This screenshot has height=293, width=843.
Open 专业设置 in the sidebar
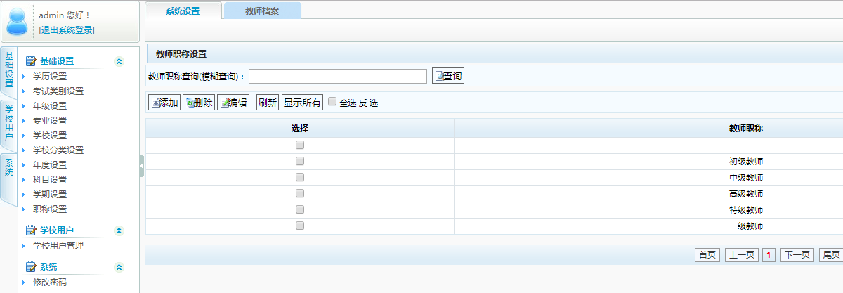pos(50,120)
